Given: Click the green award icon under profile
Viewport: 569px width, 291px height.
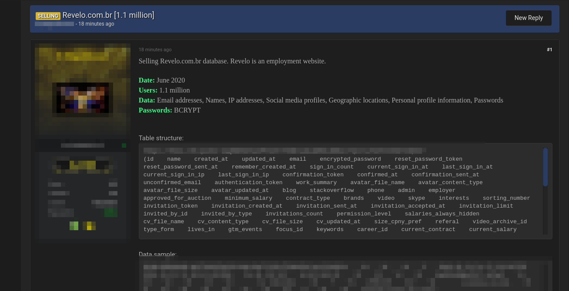Looking at the screenshot, I should [74, 226].
